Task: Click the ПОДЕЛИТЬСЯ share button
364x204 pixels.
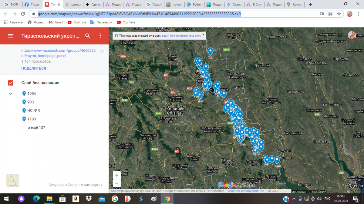Action: pyautogui.click(x=34, y=68)
